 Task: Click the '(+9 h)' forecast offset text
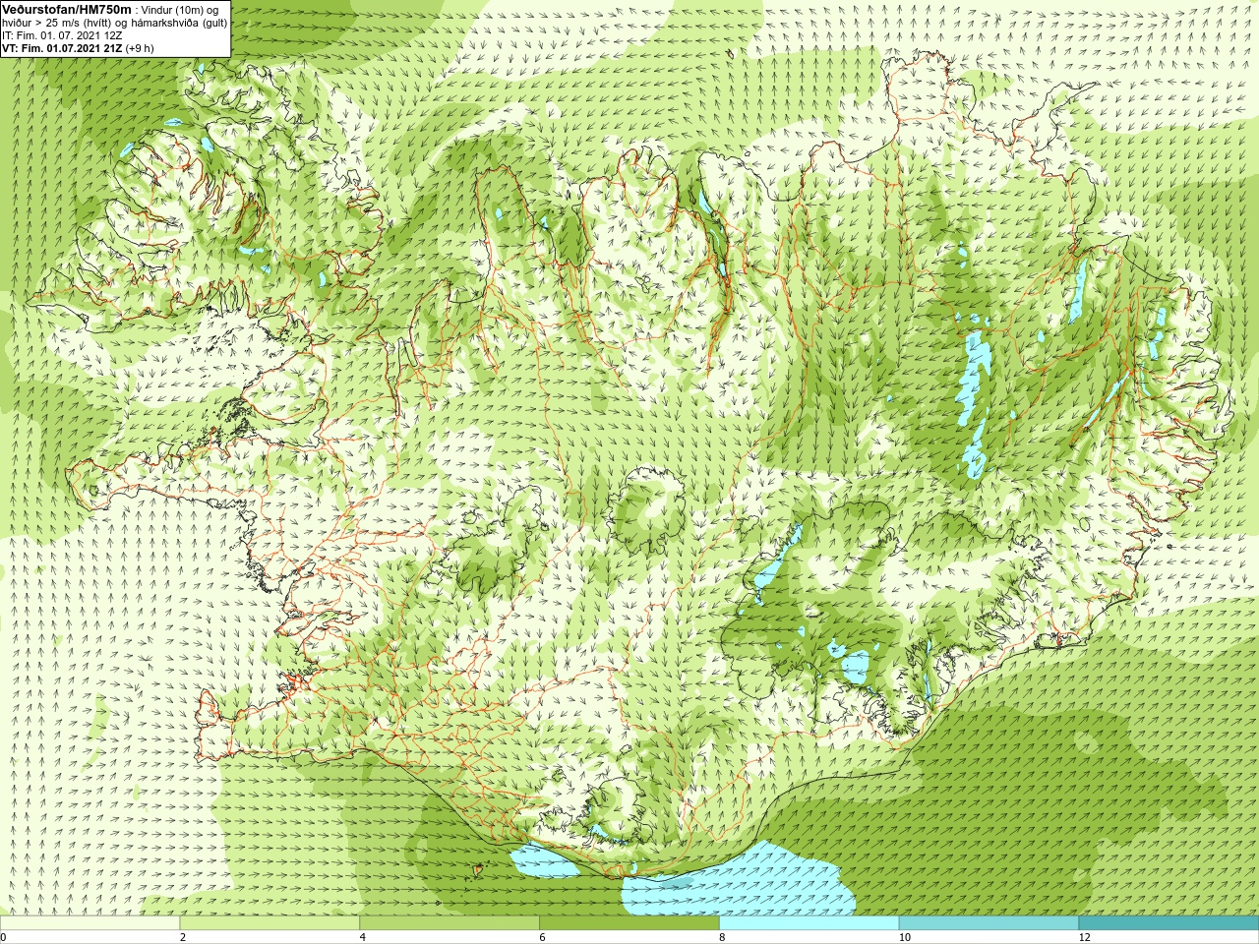coord(140,48)
